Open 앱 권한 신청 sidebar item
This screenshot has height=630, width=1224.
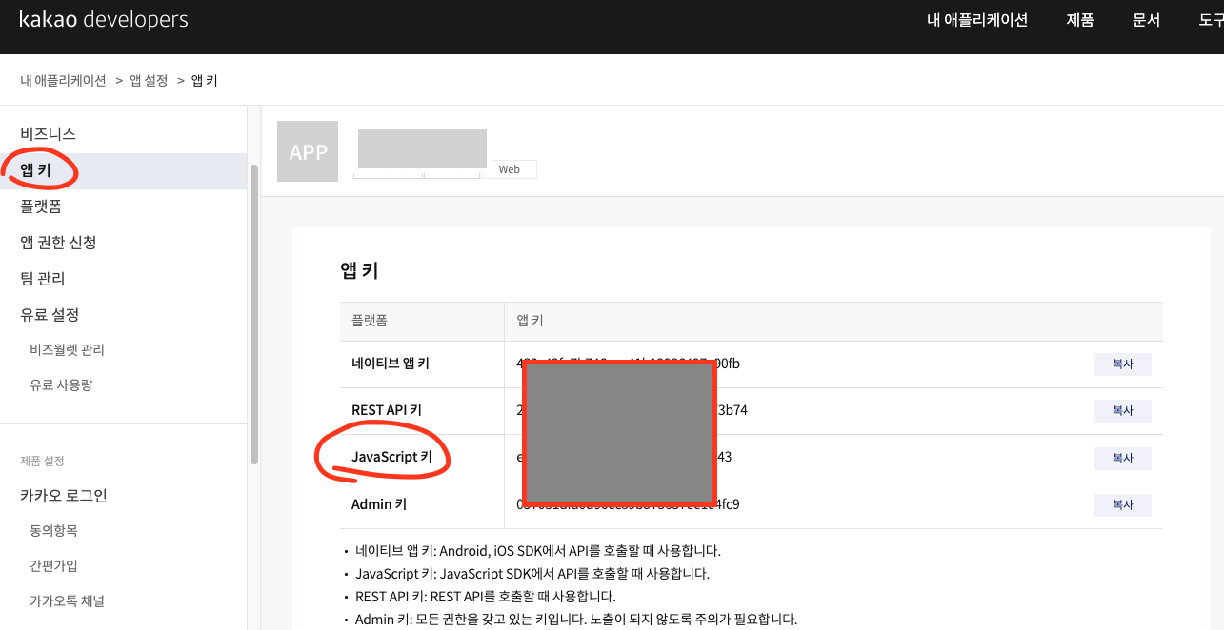point(58,243)
